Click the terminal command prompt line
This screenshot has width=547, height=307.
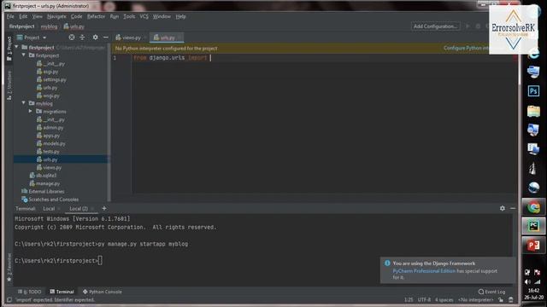pyautogui.click(x=58, y=260)
